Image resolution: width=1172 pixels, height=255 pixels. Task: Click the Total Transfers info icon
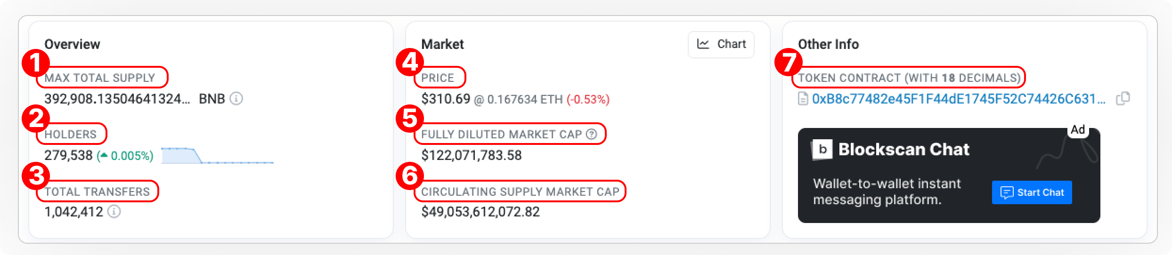tap(114, 212)
